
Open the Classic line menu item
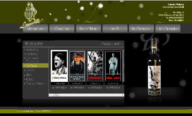pyautogui.click(x=62, y=29)
